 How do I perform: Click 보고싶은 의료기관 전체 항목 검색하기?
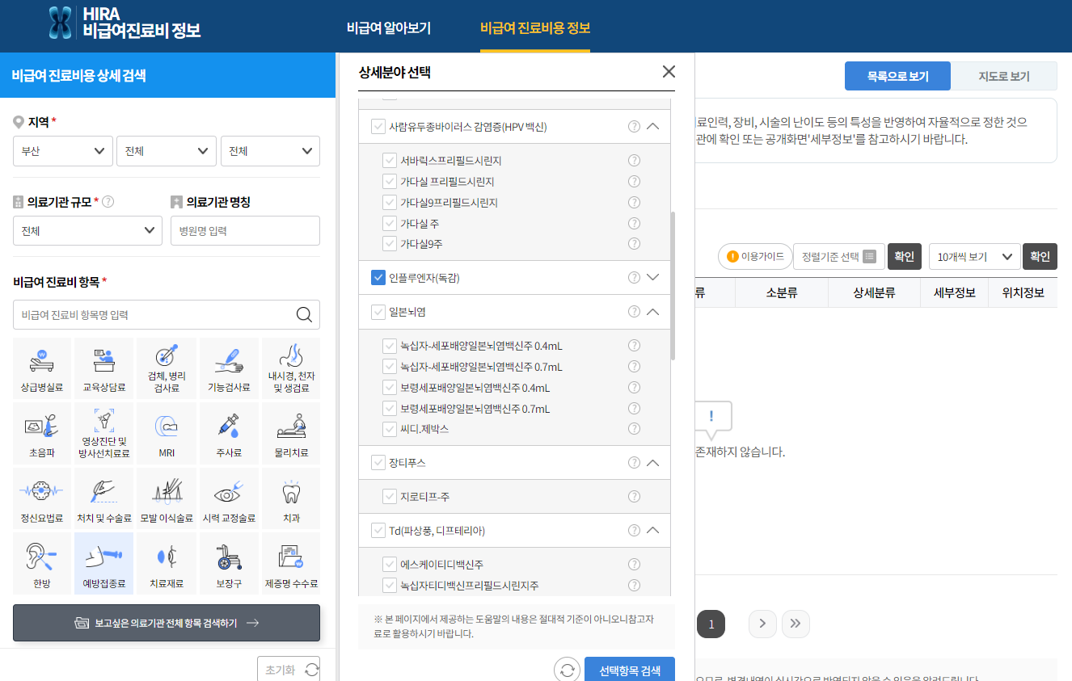pos(167,623)
